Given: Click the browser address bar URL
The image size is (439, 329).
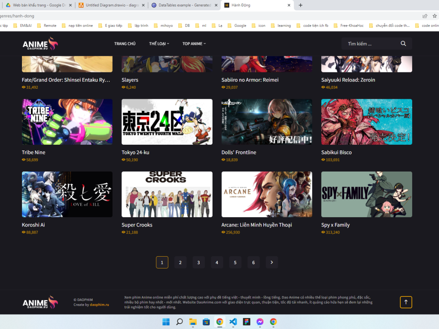Looking at the screenshot, I should [x=17, y=16].
